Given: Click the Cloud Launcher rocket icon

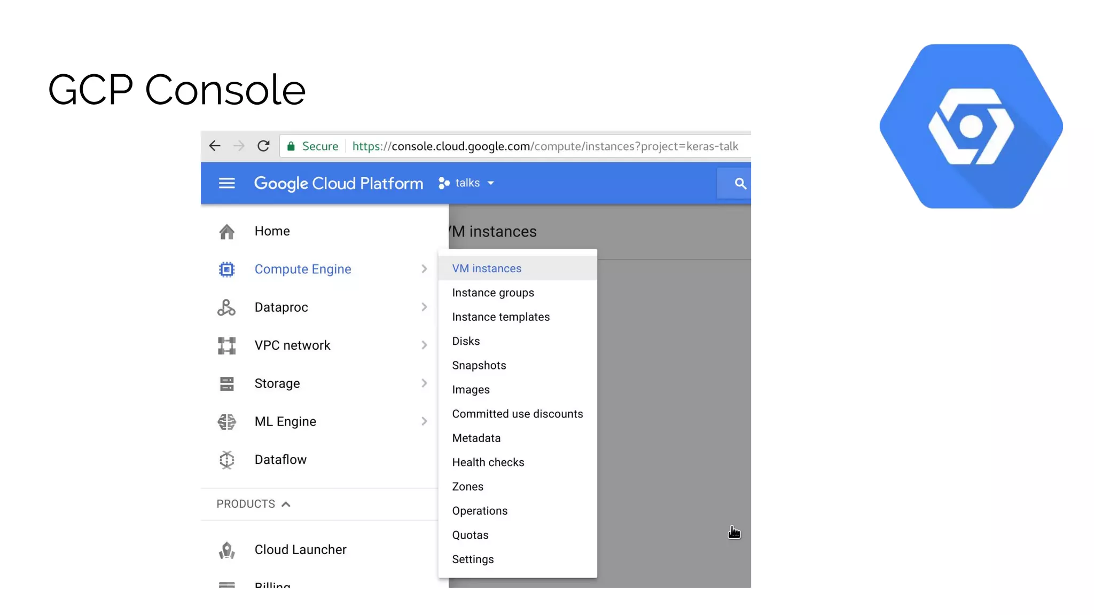Looking at the screenshot, I should click(x=226, y=550).
